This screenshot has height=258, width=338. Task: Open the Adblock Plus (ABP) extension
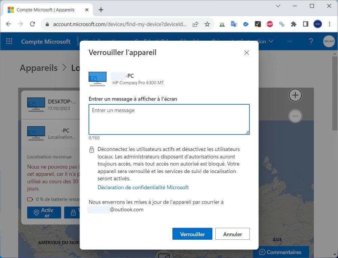pos(270,24)
